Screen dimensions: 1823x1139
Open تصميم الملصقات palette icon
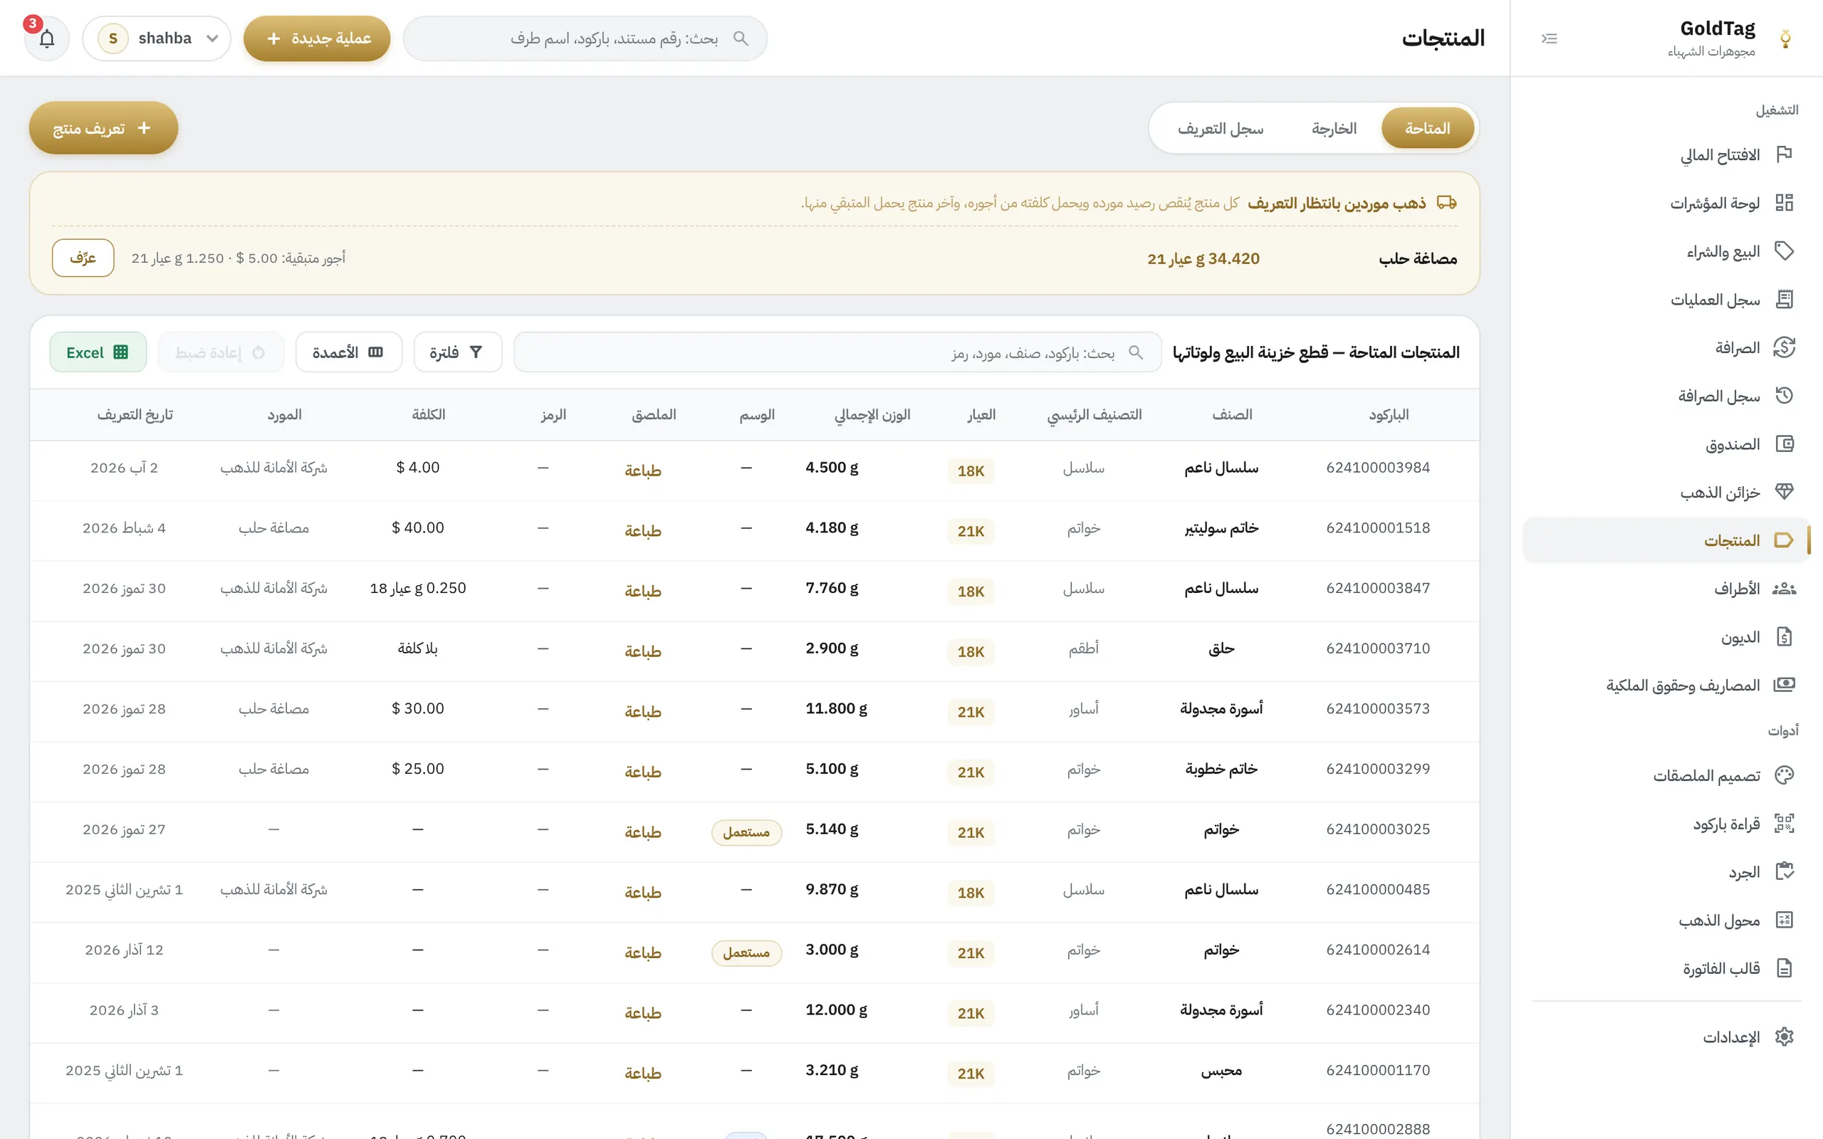tap(1784, 775)
